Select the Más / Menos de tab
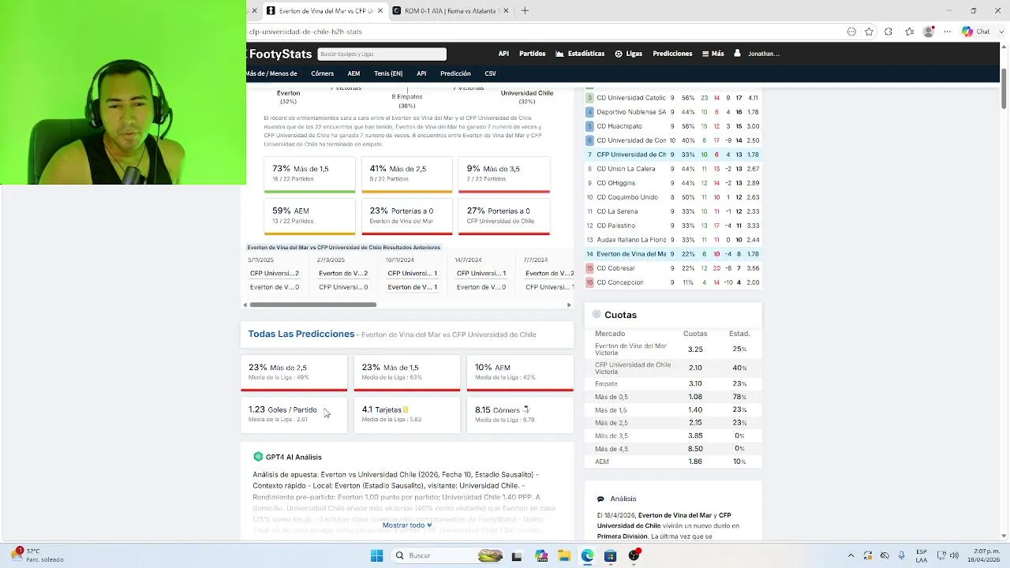The width and height of the screenshot is (1010, 568). pyautogui.click(x=272, y=73)
